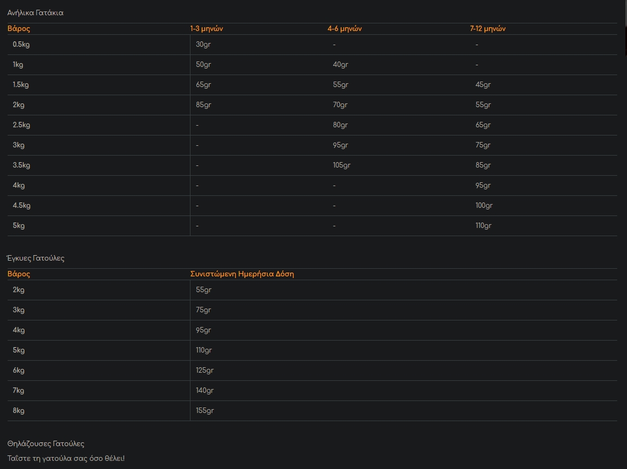Click the '4.5kg' weight row label
The image size is (627, 469).
22,206
